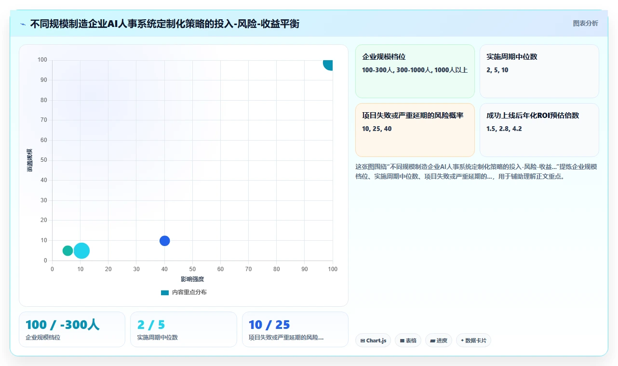
Task: Click the value text 2, 5, 10
Action: click(x=497, y=70)
